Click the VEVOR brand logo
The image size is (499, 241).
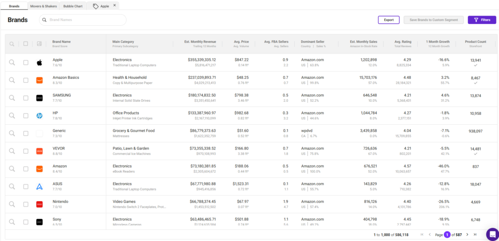(39, 151)
